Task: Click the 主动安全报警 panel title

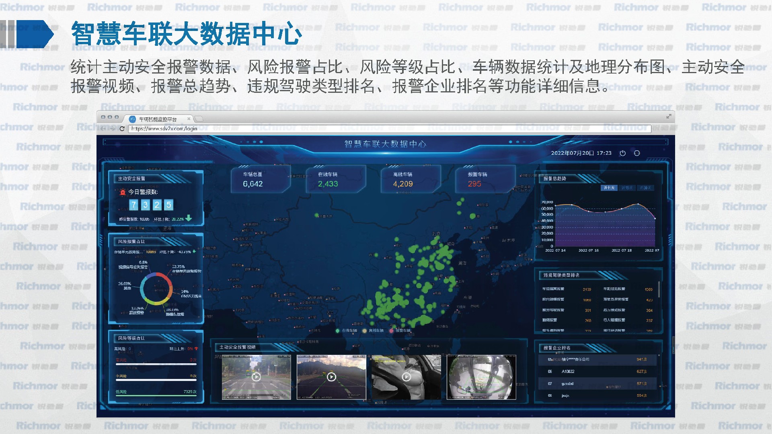Action: point(131,178)
